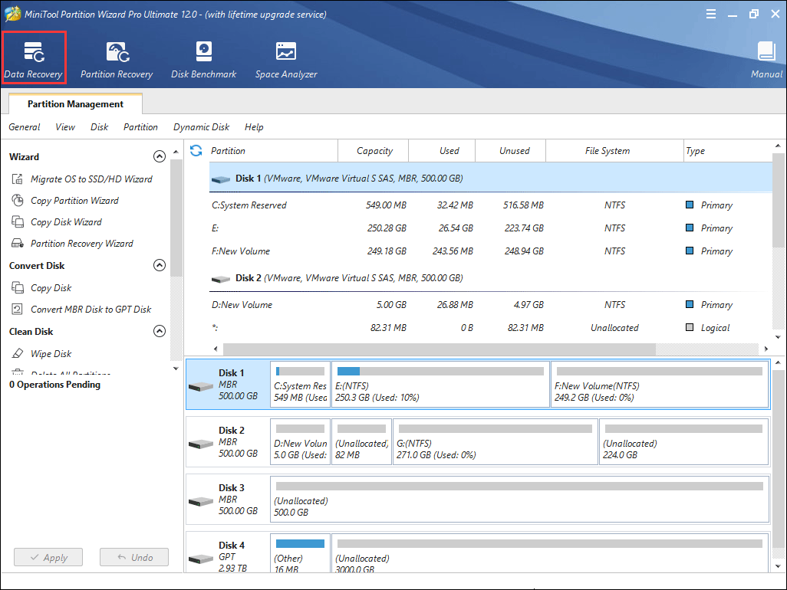Viewport: 787px width, 590px height.
Task: Select the Wipe Disk option
Action: (x=51, y=354)
